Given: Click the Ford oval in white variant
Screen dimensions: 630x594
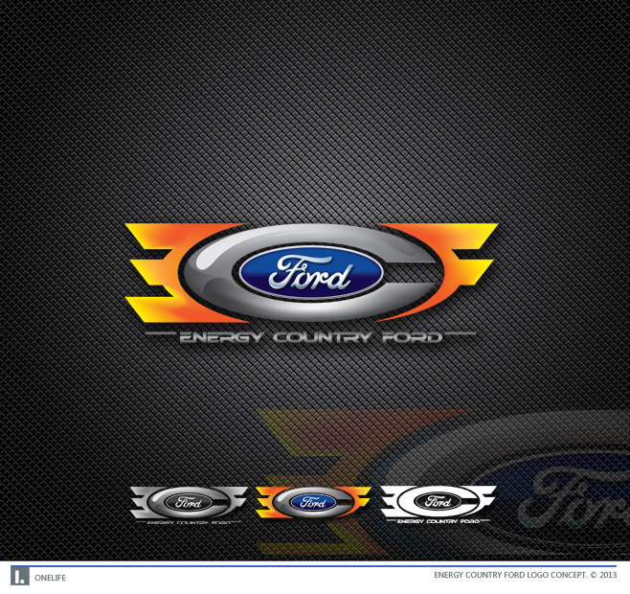Looking at the screenshot, I should click(439, 501).
